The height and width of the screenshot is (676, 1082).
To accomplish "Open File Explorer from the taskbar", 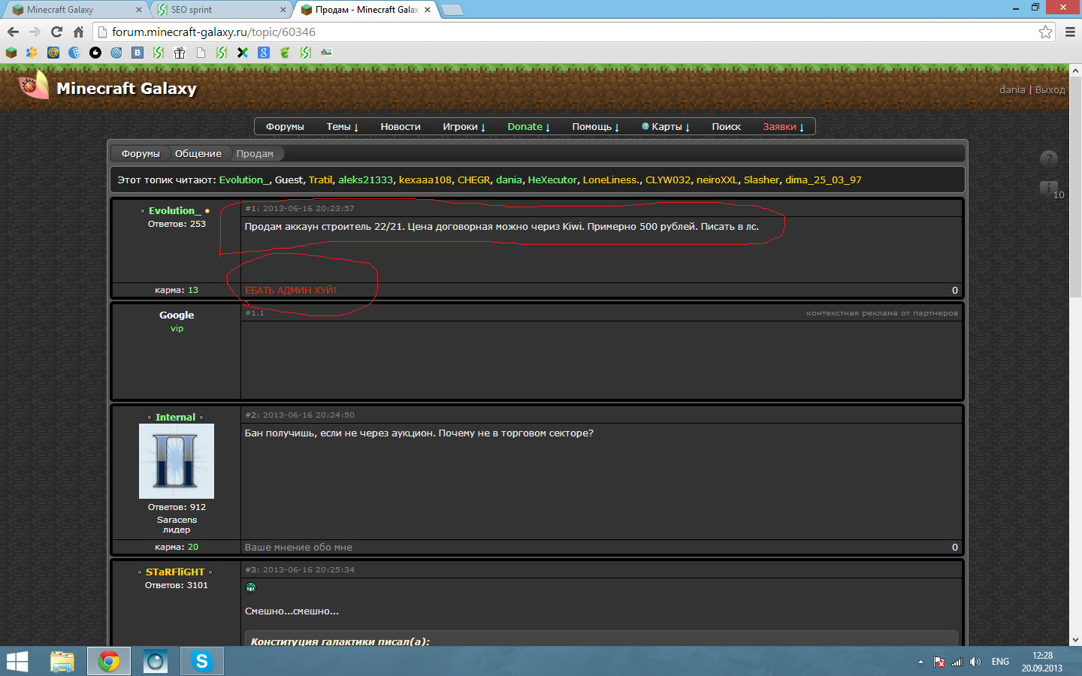I will (62, 662).
